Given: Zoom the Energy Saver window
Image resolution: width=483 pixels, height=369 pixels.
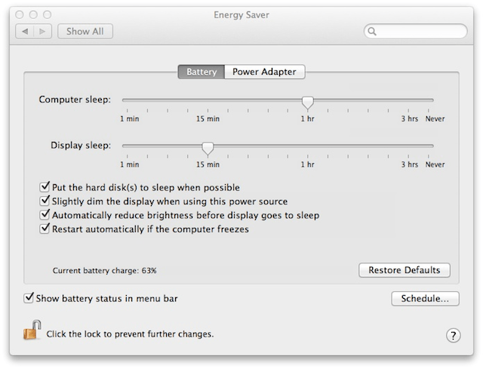Looking at the screenshot, I should pos(48,14).
